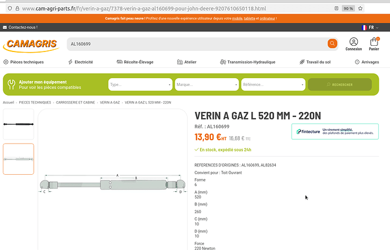The height and width of the screenshot is (250, 390).
Task: Click the main product diagram image
Action: tap(112, 184)
